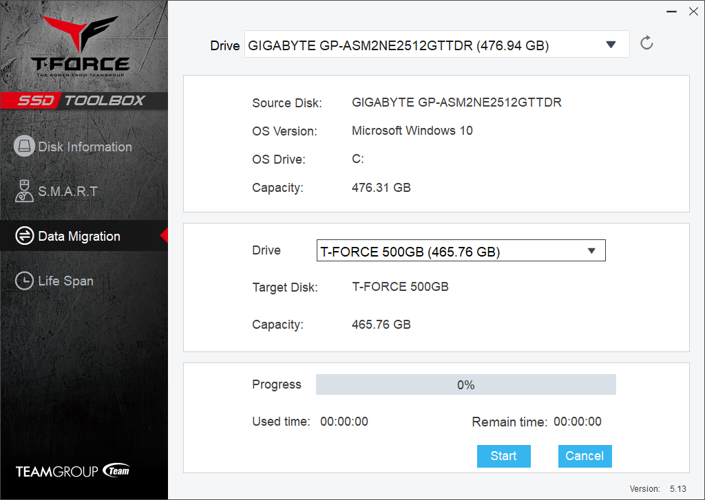Open the Life Span section
The width and height of the screenshot is (705, 500).
(84, 281)
